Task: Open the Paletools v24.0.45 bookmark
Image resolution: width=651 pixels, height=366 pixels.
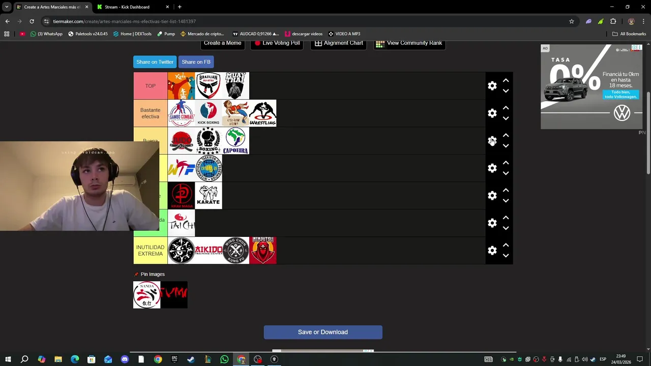Action: click(88, 34)
